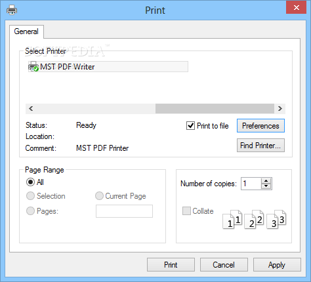Click the Find Printer... button

pos(260,146)
